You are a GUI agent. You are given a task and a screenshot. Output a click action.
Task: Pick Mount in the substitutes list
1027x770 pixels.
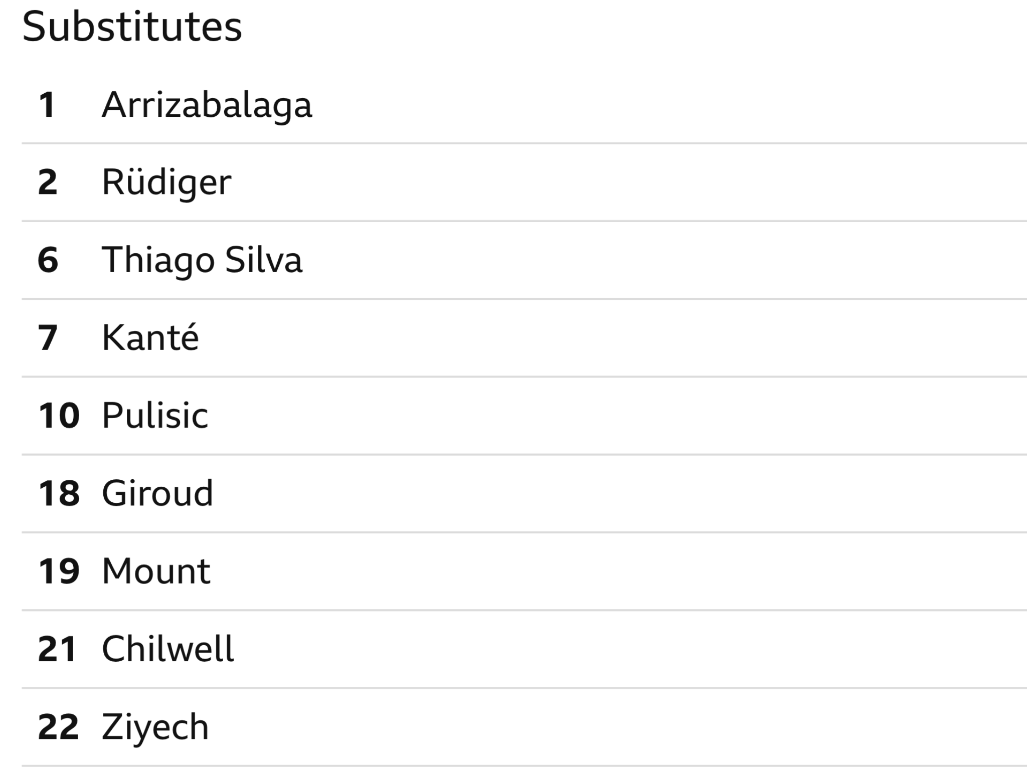coord(156,571)
